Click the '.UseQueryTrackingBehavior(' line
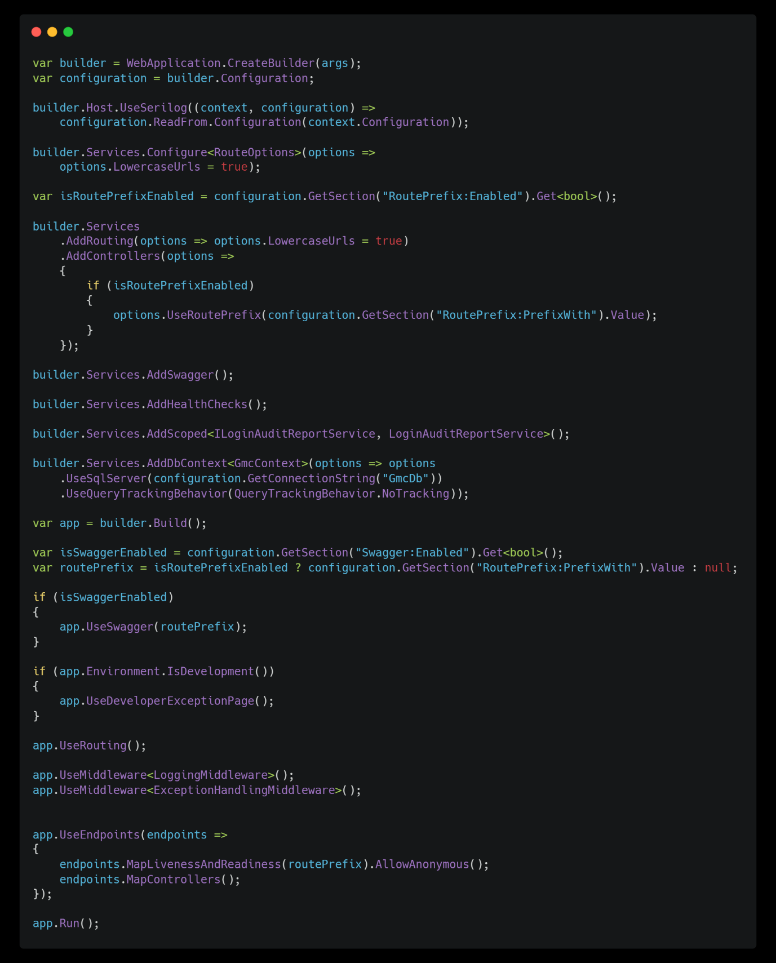The image size is (776, 963). coord(264,494)
